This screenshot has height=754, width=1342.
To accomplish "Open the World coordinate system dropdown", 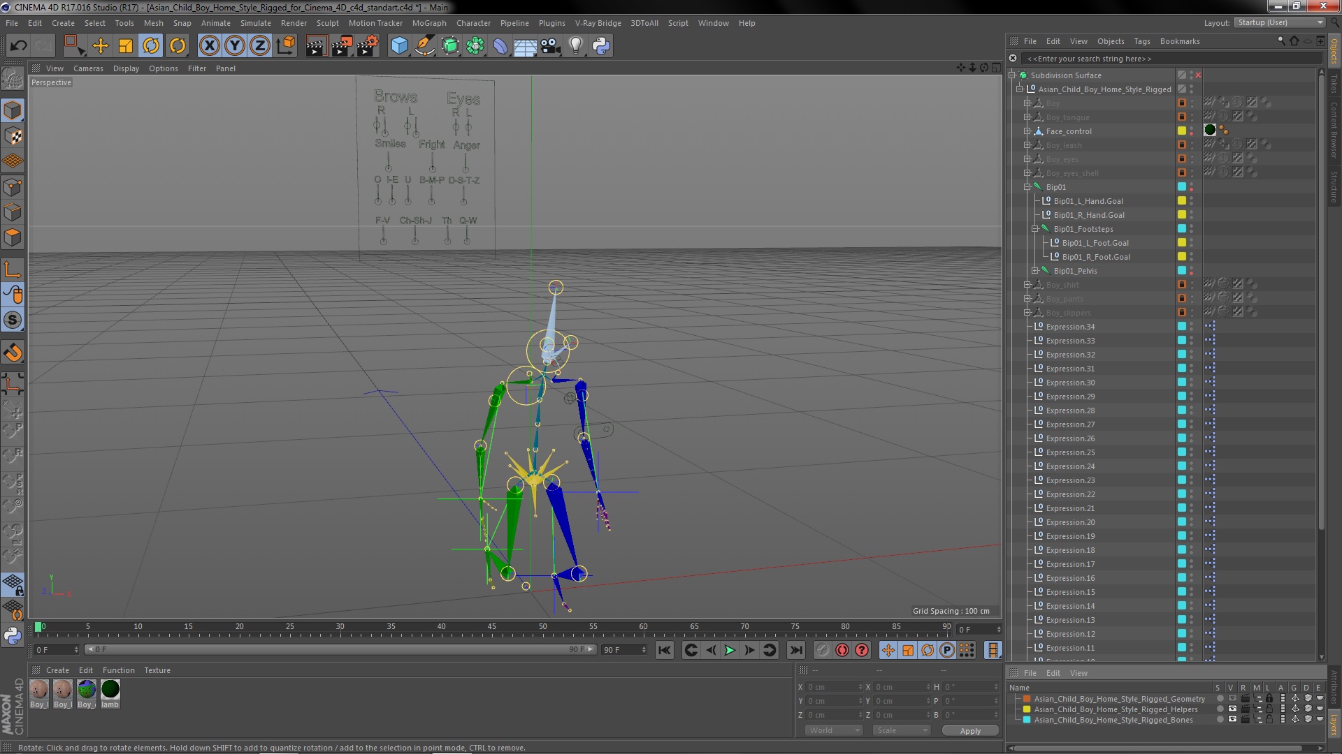I will click(x=833, y=730).
